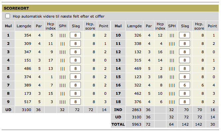Viewport: 221px width, 132px height.
Task: Click hole 4 Hcp index 17
Action: click(51, 60)
